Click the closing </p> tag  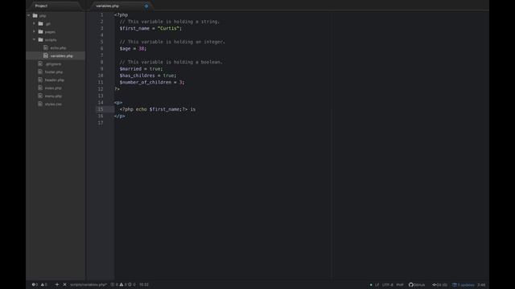pyautogui.click(x=120, y=116)
